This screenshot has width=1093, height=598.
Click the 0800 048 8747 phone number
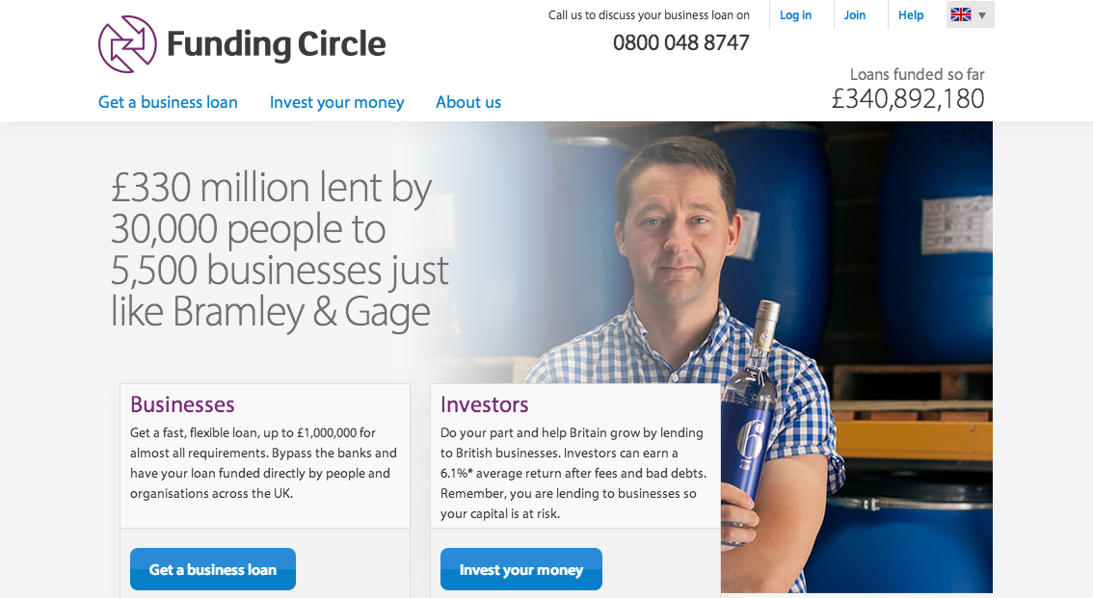click(x=681, y=42)
